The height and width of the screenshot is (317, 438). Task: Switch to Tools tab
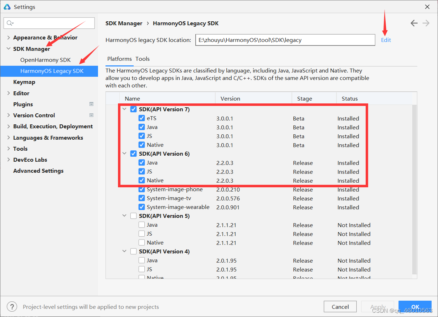tap(143, 59)
